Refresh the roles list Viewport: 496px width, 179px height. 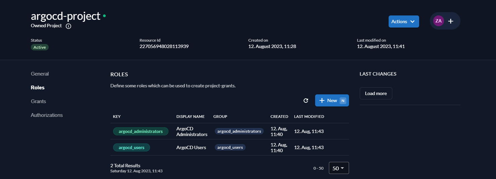tap(306, 100)
